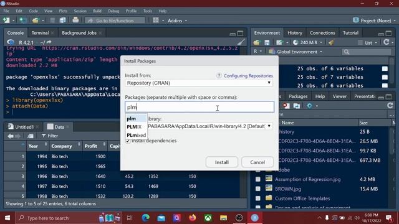Screen dimensions: 399x224
Task: Click the view icon for first 25 obs. of 6 variables row
Action: click(385, 68)
